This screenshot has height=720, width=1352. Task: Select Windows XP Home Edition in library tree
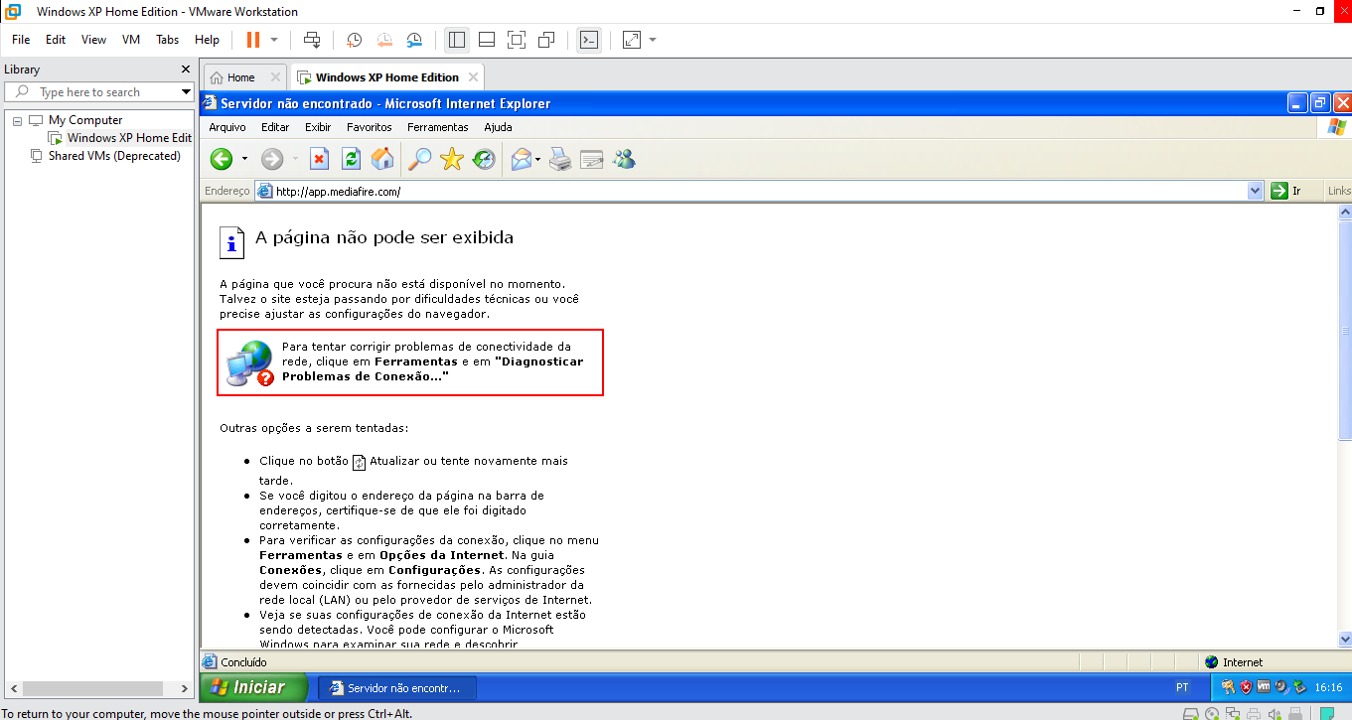128,138
